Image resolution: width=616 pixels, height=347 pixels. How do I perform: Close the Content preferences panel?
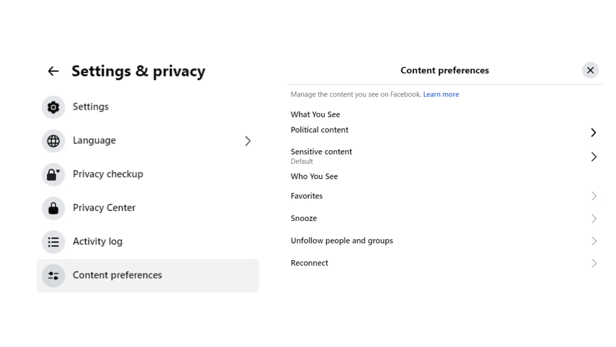[590, 70]
